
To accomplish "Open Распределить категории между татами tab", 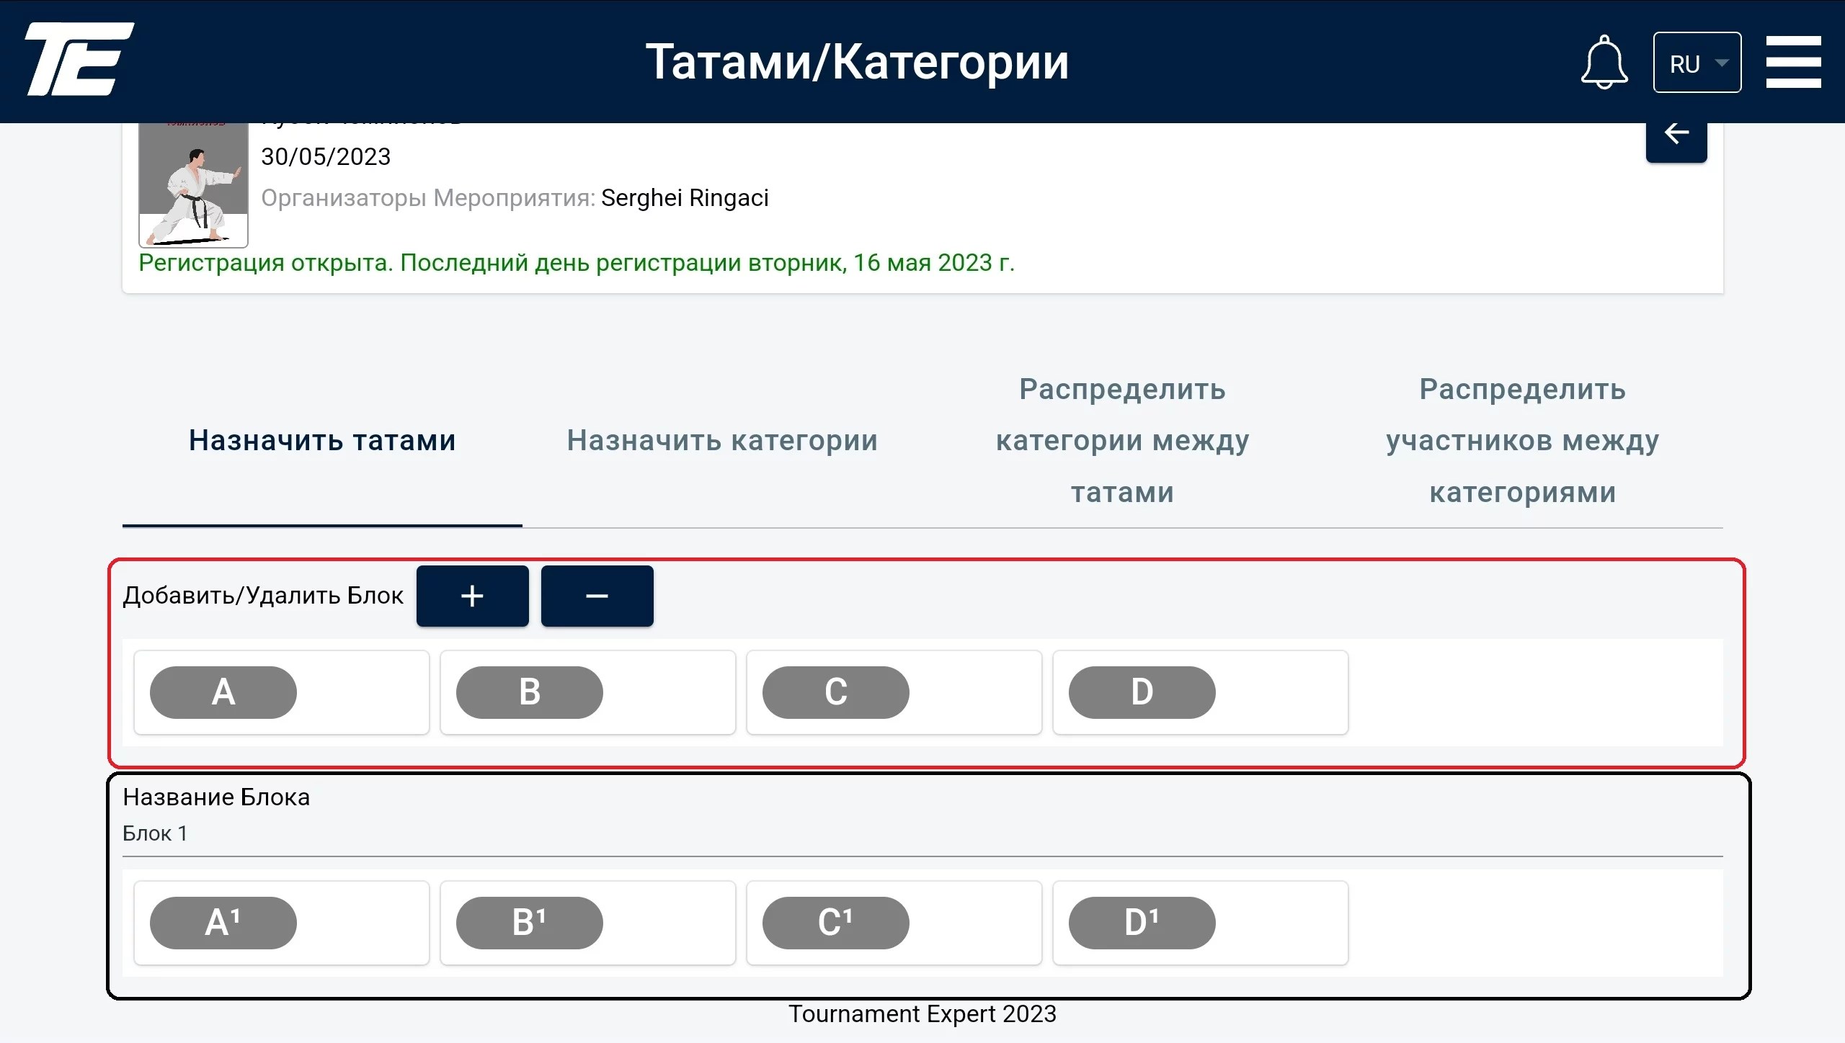I will 1122,440.
